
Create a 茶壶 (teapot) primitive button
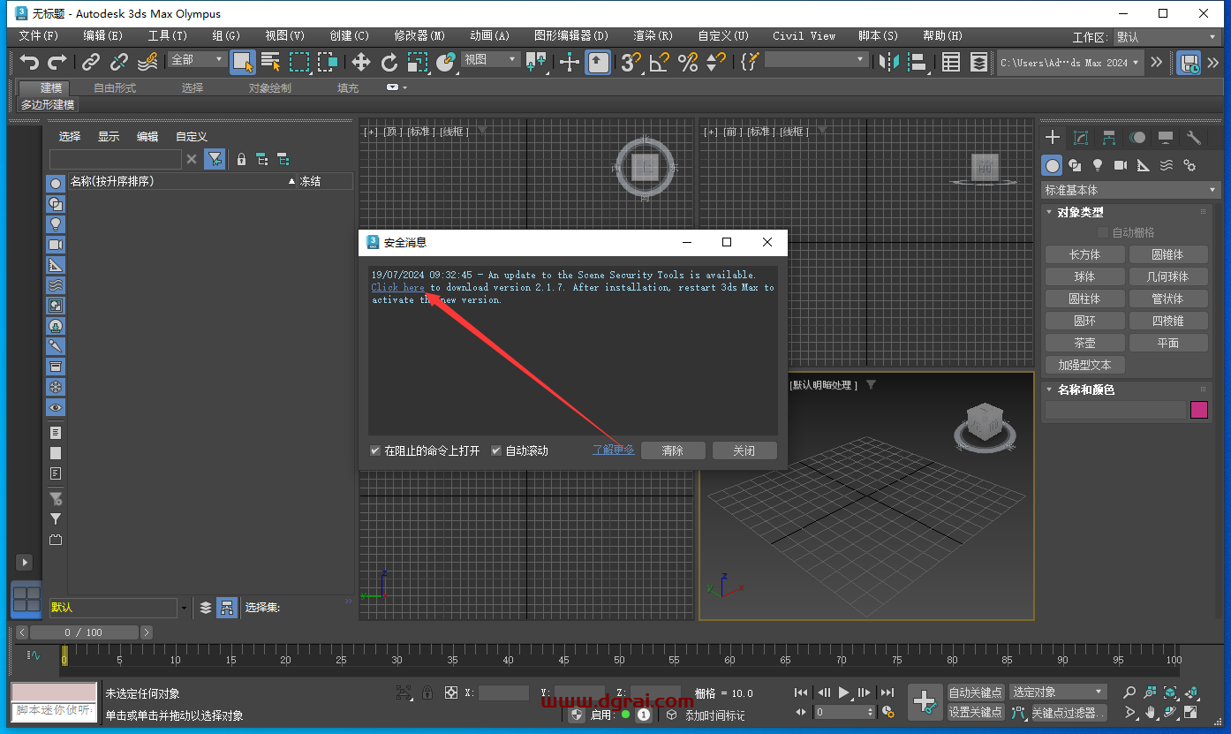coord(1084,343)
